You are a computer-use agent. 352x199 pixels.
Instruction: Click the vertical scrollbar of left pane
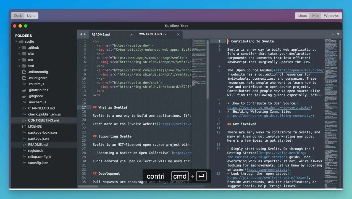207,69
